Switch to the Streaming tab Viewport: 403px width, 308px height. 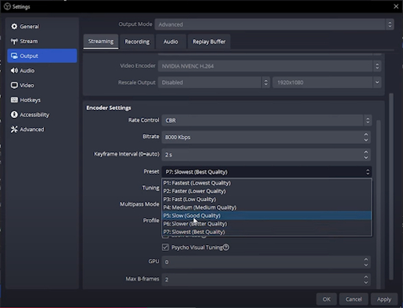[101, 41]
